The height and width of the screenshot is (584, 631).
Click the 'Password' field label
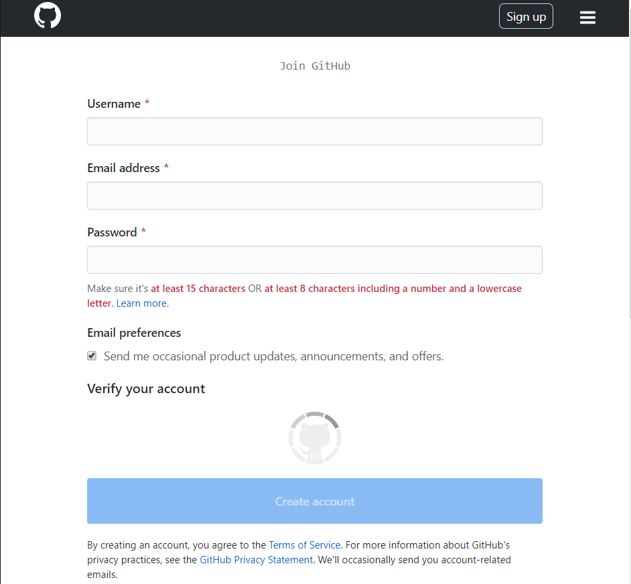point(112,232)
